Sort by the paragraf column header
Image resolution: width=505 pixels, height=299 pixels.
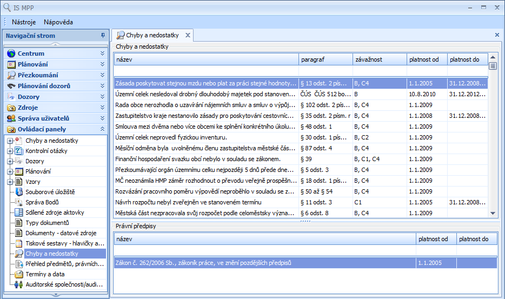pos(325,59)
